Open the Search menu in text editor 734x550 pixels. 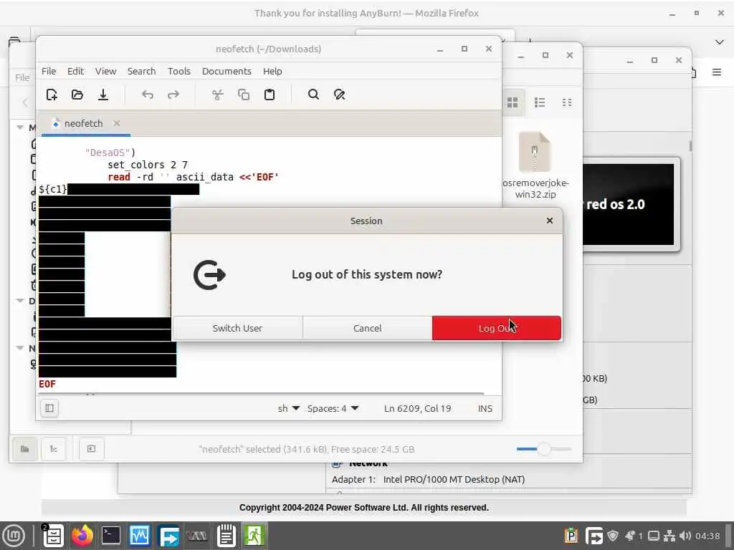(141, 71)
